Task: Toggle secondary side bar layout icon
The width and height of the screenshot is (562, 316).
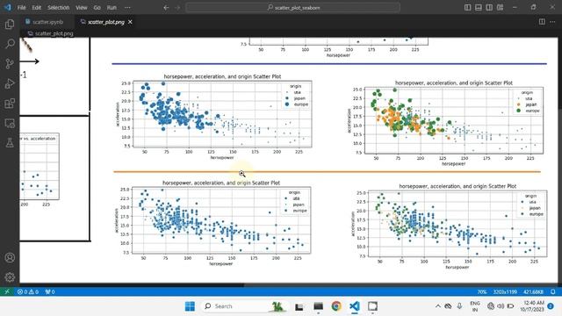Action: pos(489,8)
